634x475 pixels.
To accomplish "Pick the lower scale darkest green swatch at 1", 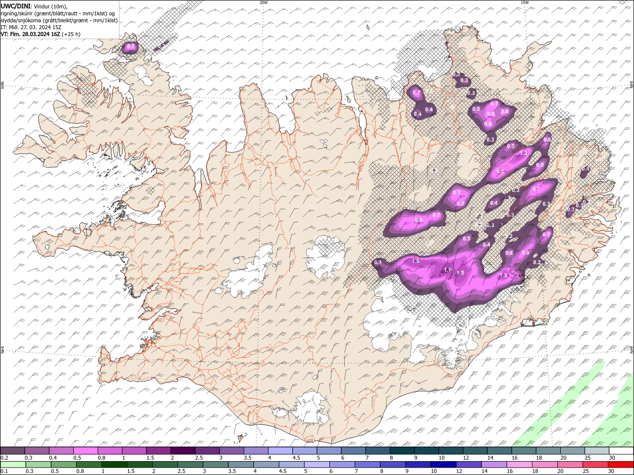I will pos(114,465).
